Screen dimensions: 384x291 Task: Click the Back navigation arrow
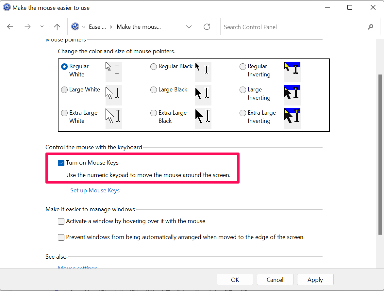(x=10, y=27)
